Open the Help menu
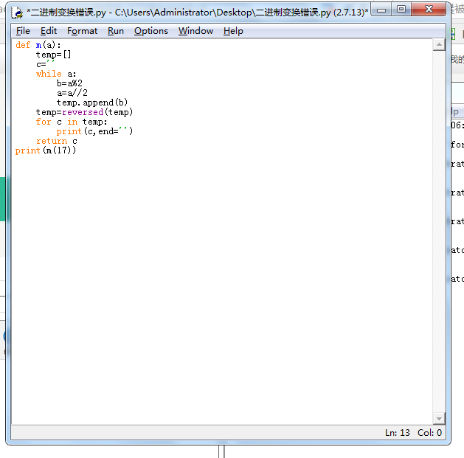 [x=233, y=31]
